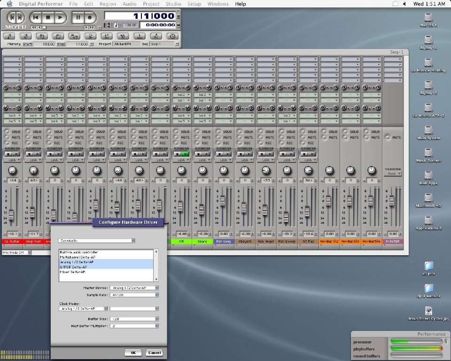Open the Mix Mode Off dropdown

tap(16, 252)
